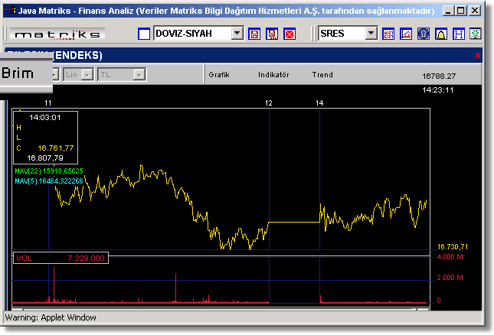The image size is (494, 335).
Task: Open the Indikatör menu
Action: tap(273, 75)
